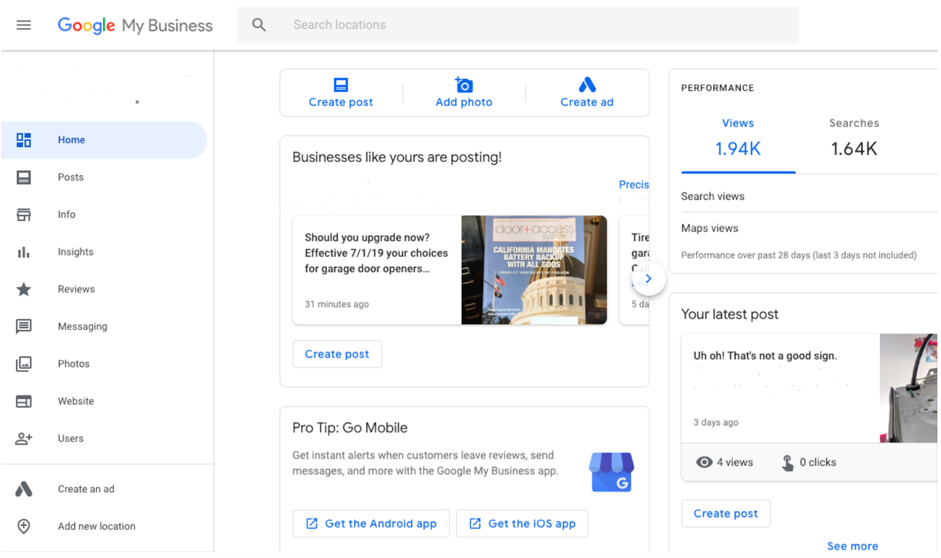
Task: Click the eye icon beside 4 views
Action: [x=704, y=462]
